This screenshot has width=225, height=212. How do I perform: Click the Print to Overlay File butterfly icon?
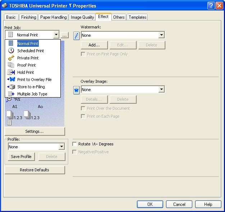click(x=11, y=79)
